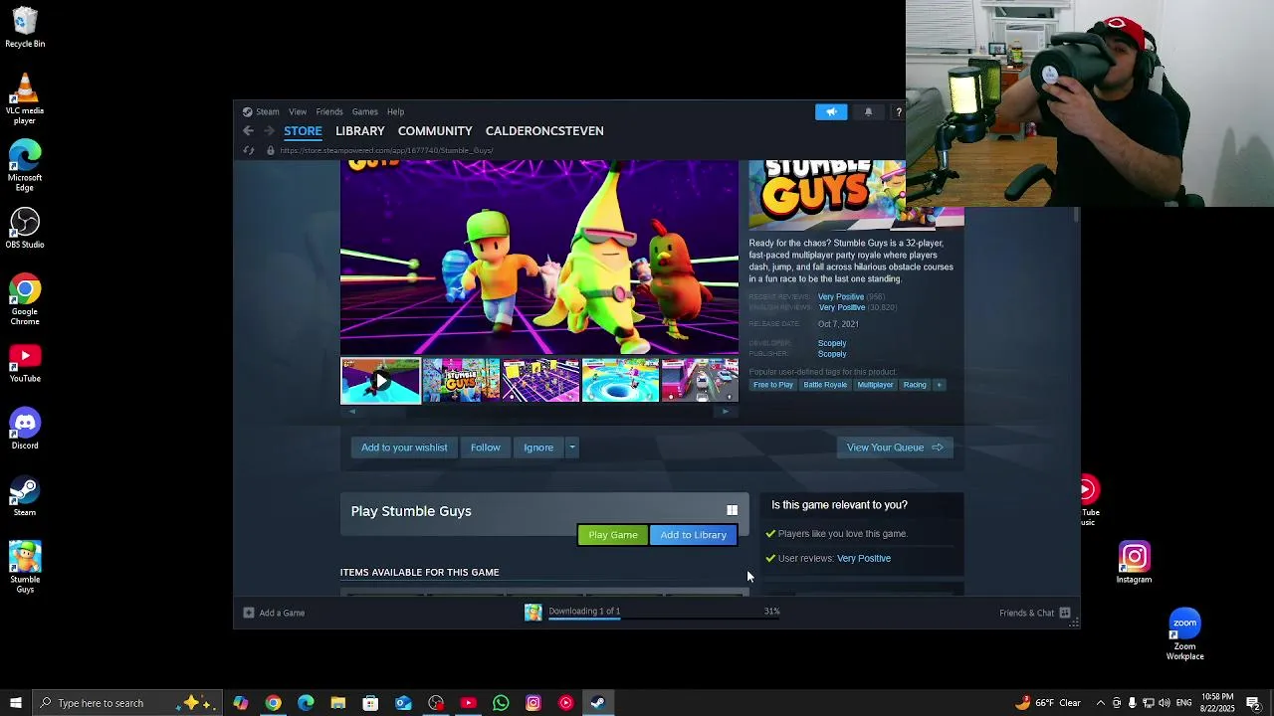The height and width of the screenshot is (716, 1274).
Task: Open the Scopely publisher link
Action: click(832, 354)
